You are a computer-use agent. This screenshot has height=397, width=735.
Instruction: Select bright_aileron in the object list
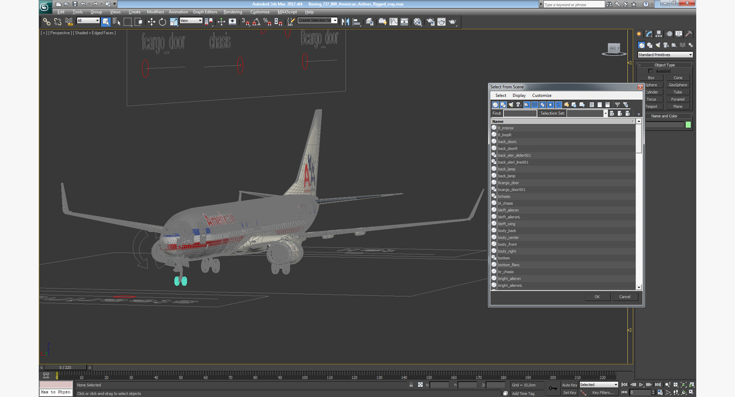[x=563, y=278]
